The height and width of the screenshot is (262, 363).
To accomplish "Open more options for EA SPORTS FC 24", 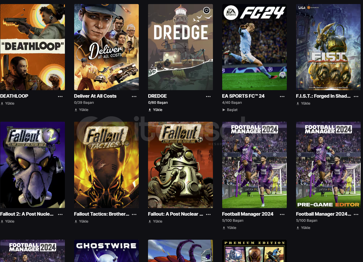I will pos(282,96).
